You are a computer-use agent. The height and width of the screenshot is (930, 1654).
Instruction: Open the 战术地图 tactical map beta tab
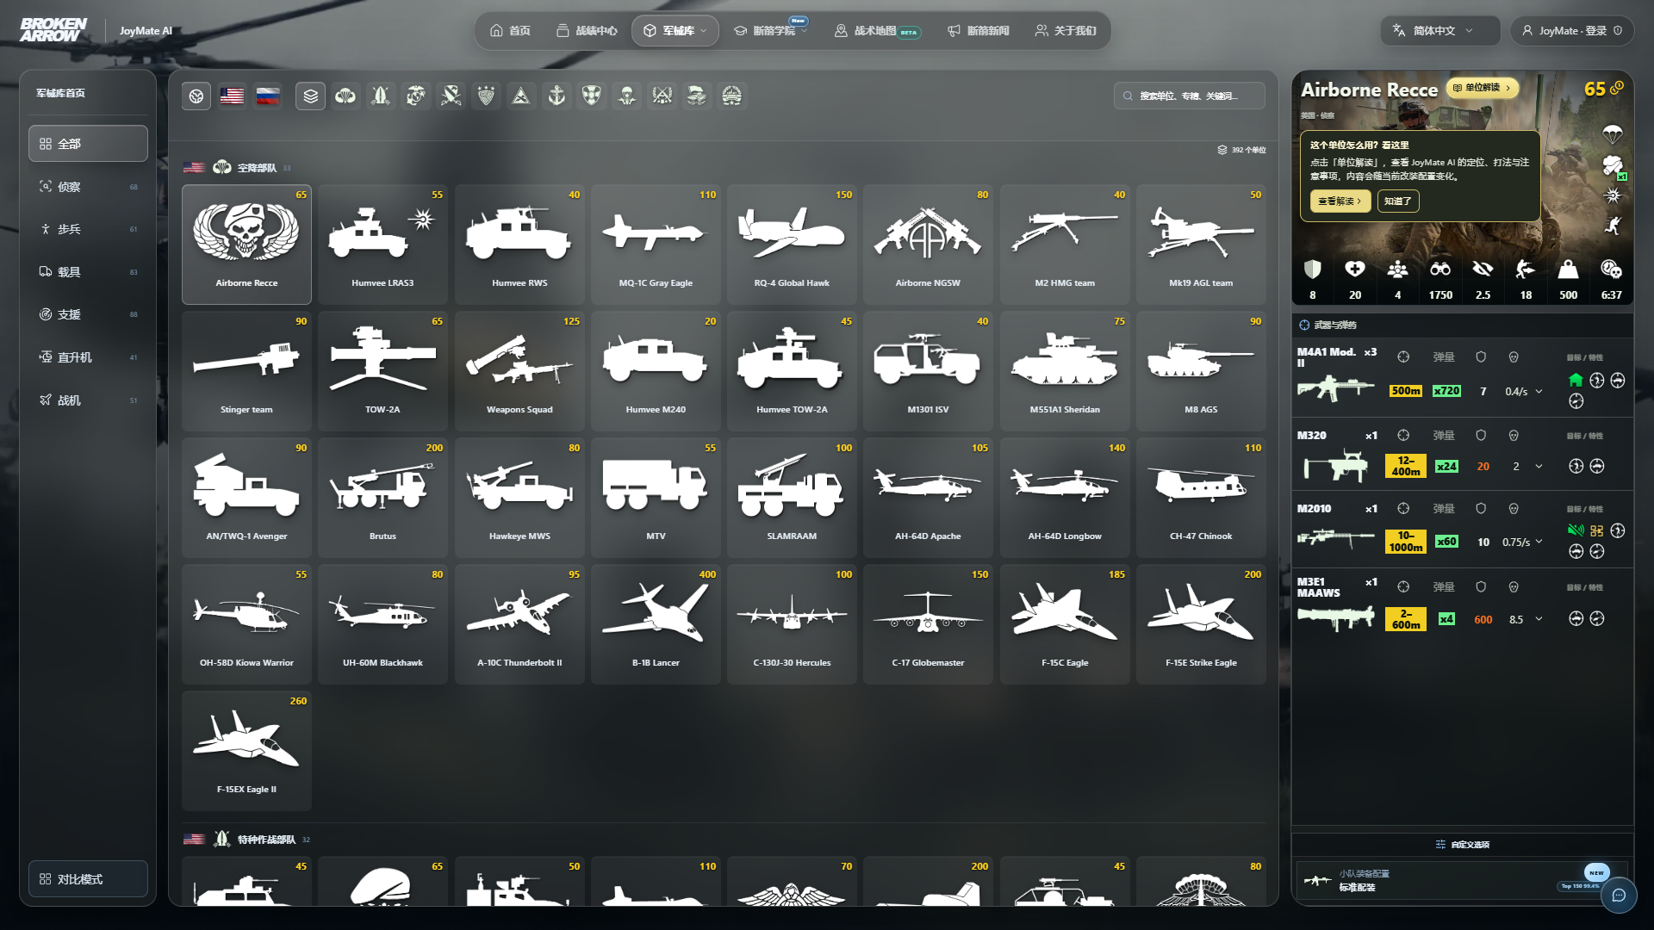point(877,31)
